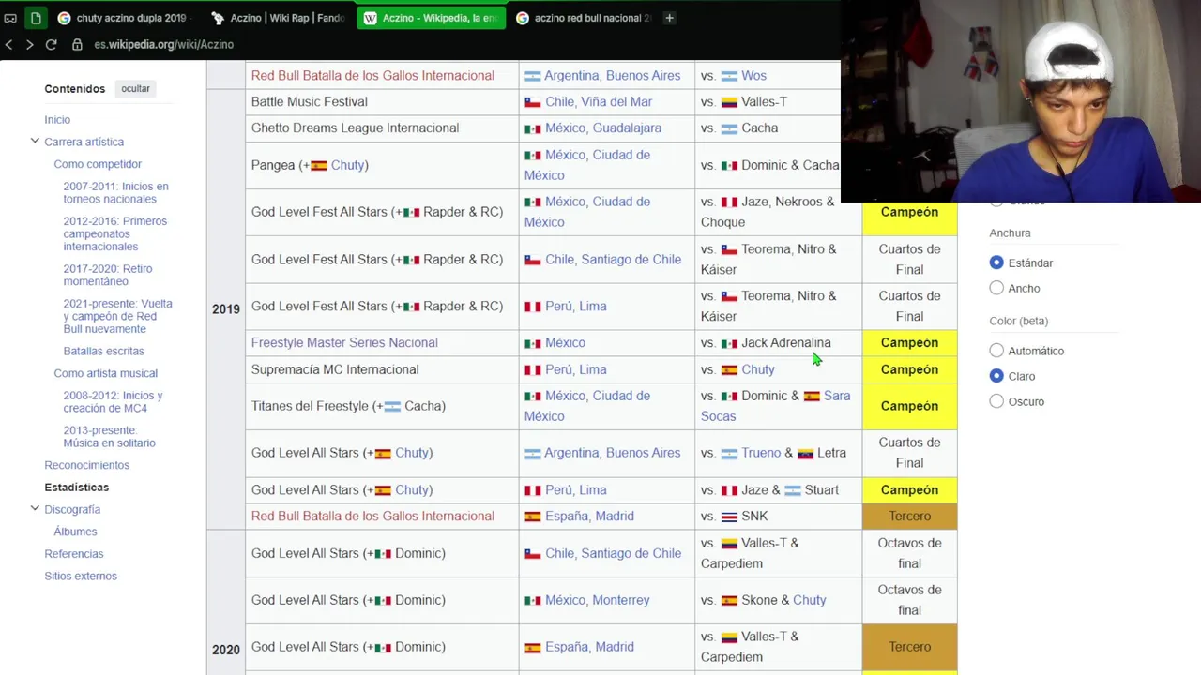1201x675 pixels.
Task: Jump to '2008-2012: Inicios y creación de MC4'
Action: [113, 401]
